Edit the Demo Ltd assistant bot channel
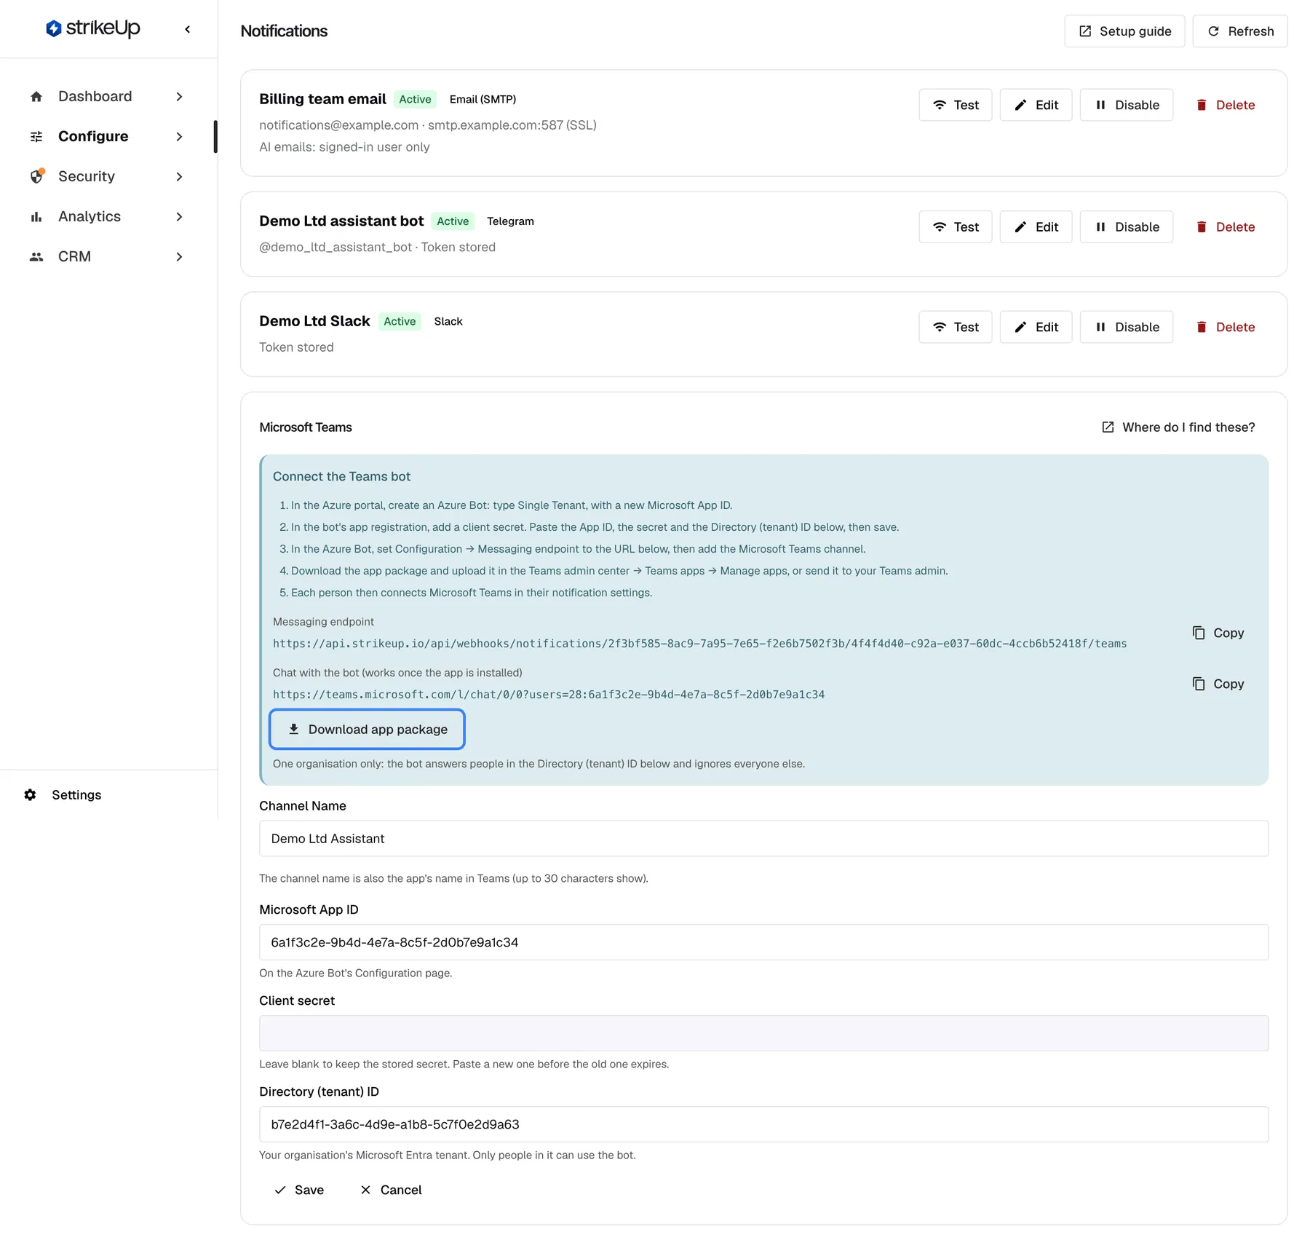 (x=1036, y=227)
